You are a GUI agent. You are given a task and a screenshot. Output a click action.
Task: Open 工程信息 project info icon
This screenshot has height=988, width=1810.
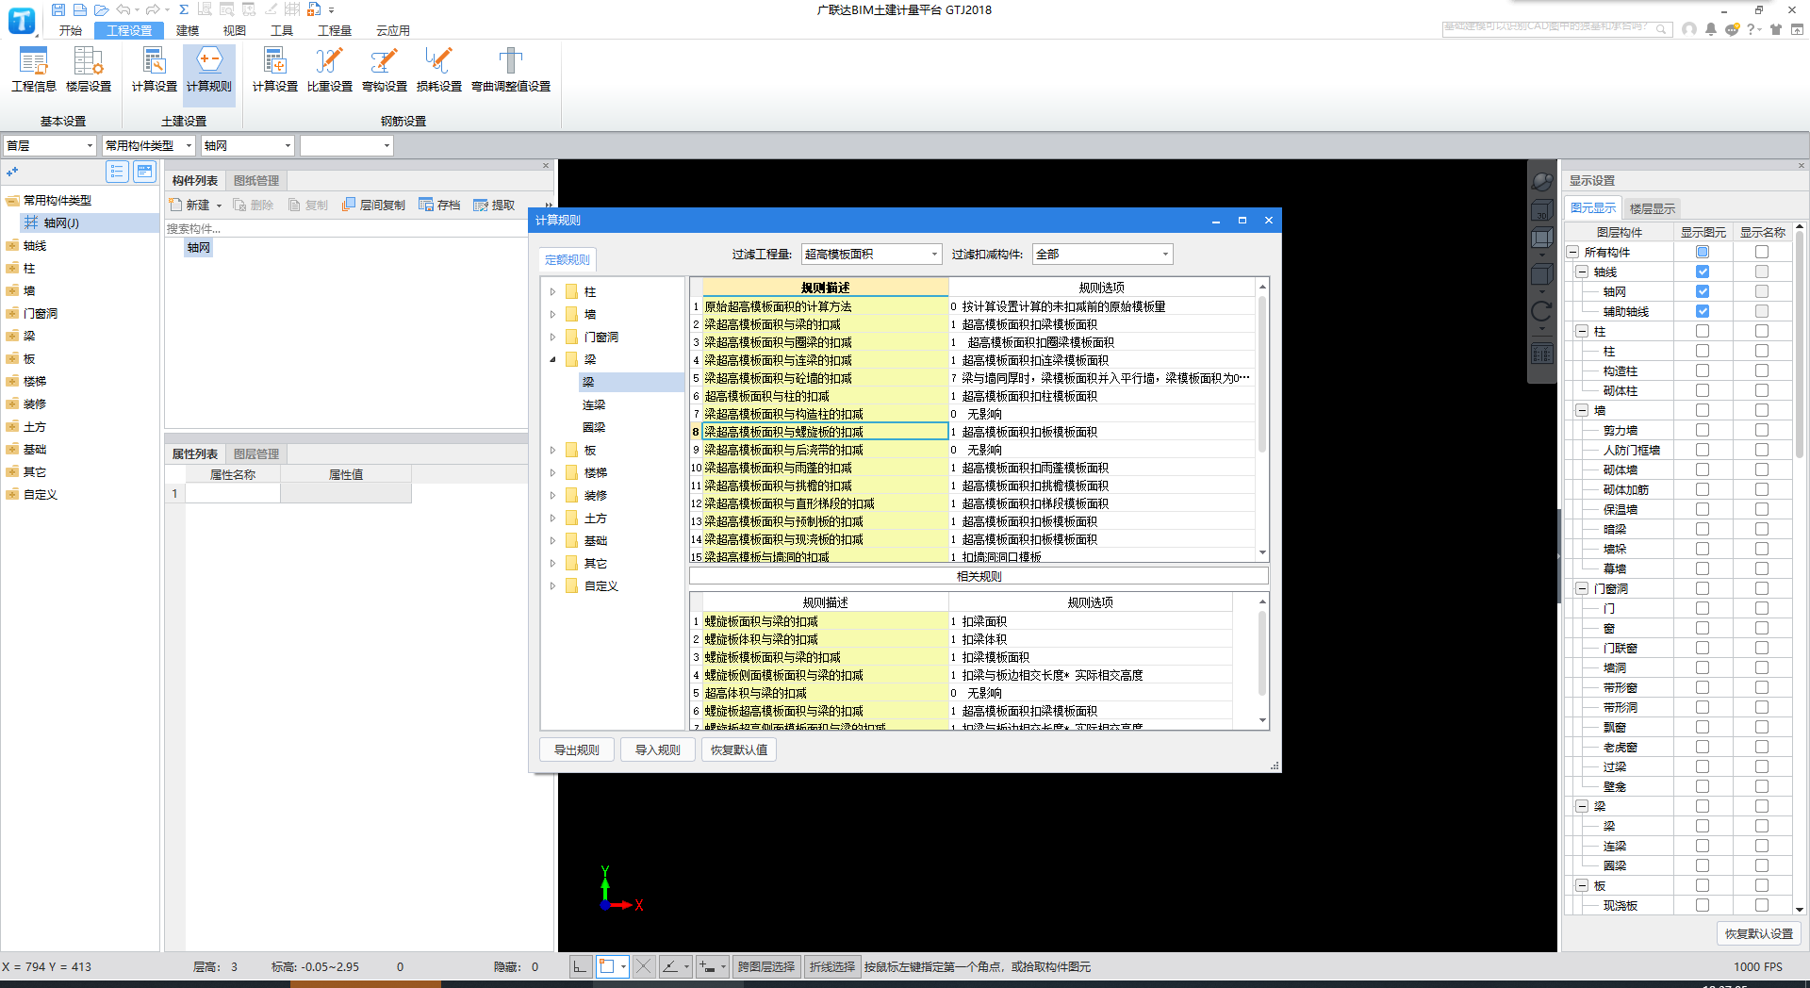pos(34,70)
